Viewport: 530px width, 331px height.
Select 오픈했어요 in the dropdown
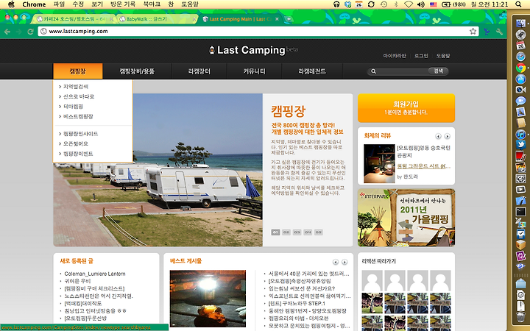[76, 143]
